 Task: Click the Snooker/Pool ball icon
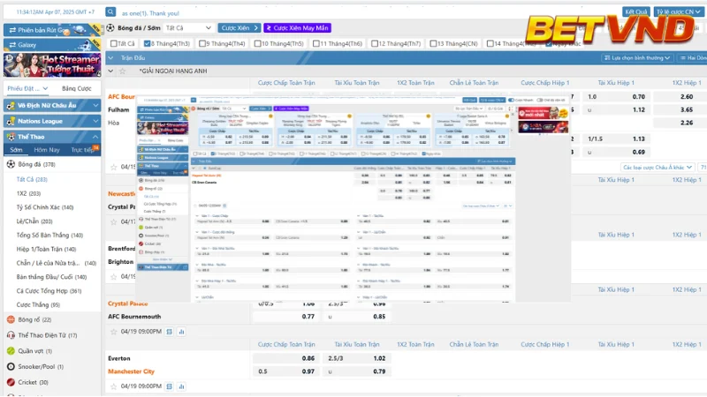11,366
